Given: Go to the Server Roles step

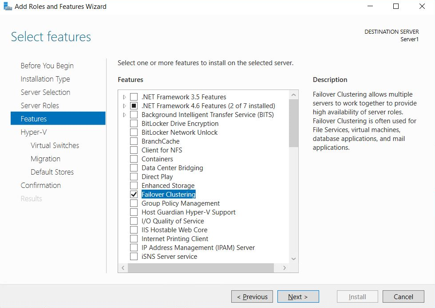Looking at the screenshot, I should (x=45, y=105).
